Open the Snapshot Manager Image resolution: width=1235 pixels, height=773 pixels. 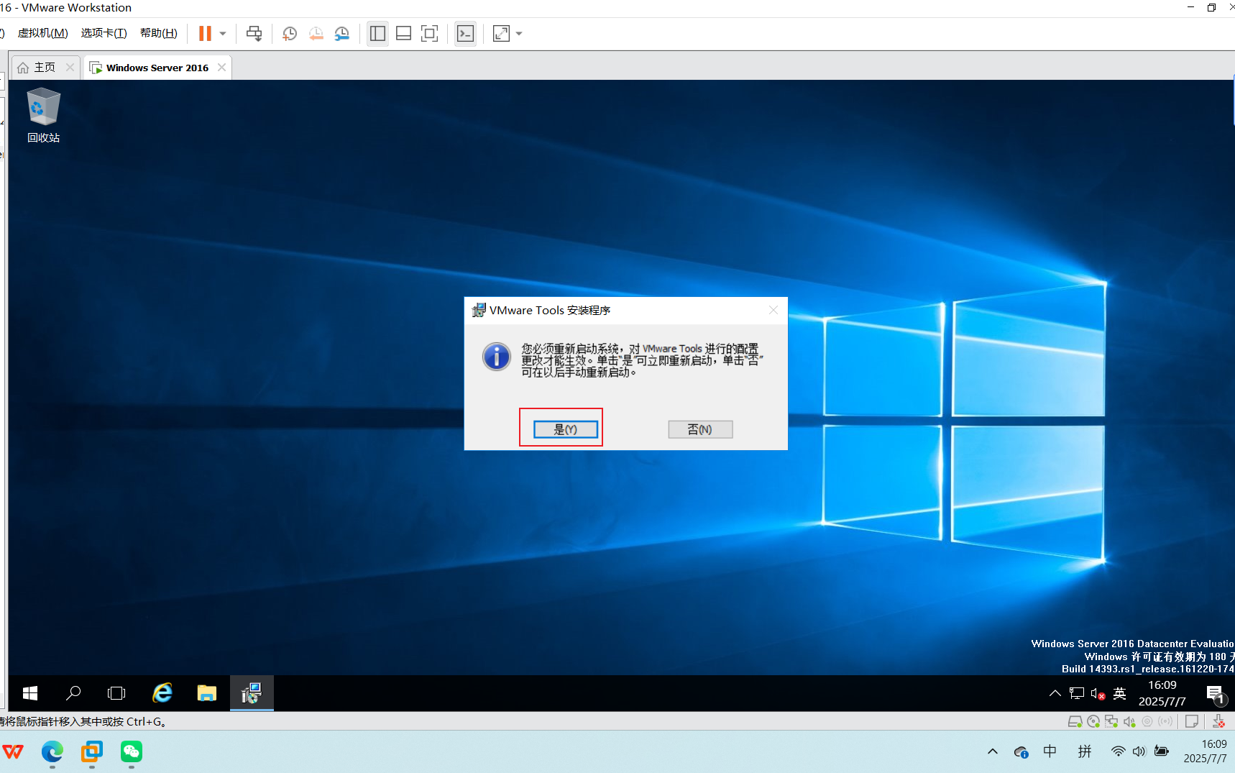click(x=342, y=33)
